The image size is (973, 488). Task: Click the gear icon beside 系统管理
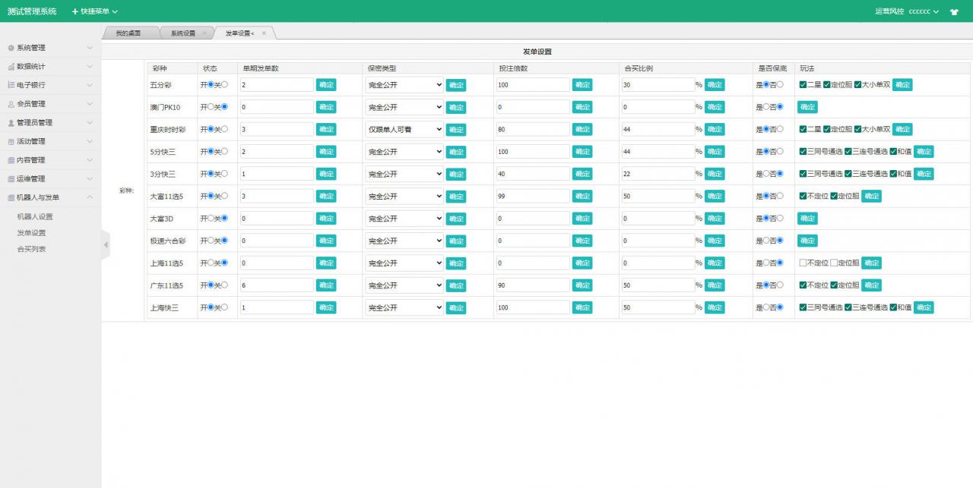(11, 48)
